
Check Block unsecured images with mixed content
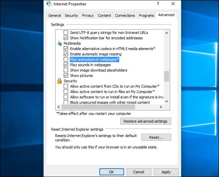(x=66, y=102)
